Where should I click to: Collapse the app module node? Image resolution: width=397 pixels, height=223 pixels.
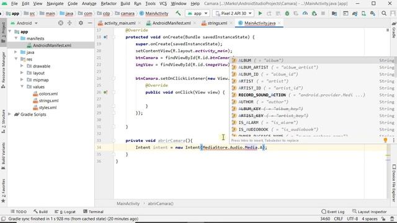click(10, 32)
